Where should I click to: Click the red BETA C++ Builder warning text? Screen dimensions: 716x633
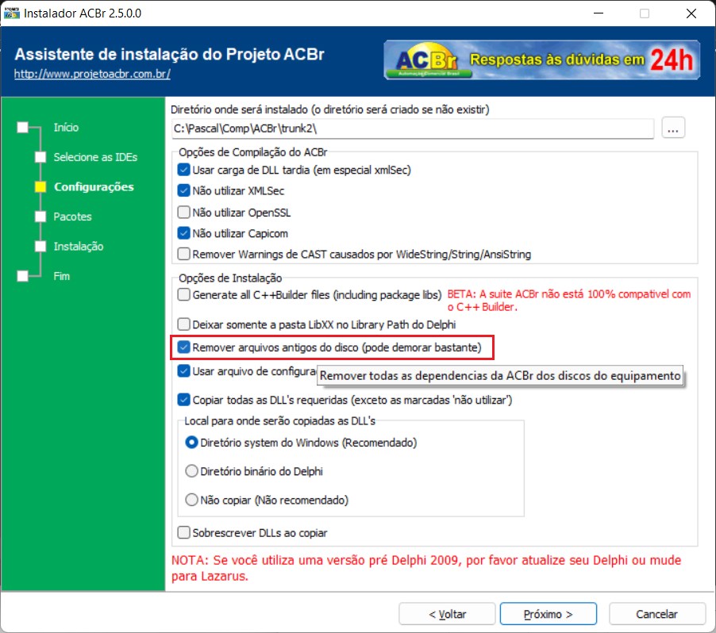click(x=569, y=301)
